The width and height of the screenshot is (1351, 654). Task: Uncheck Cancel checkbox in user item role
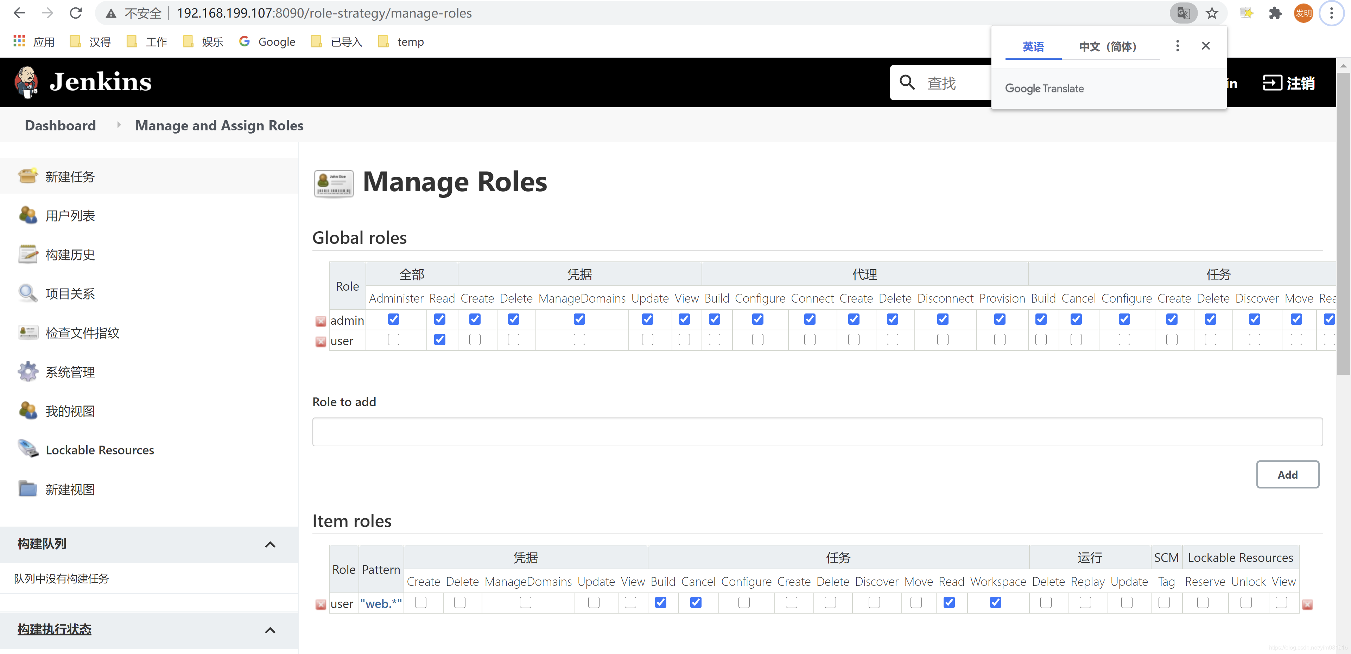click(696, 603)
